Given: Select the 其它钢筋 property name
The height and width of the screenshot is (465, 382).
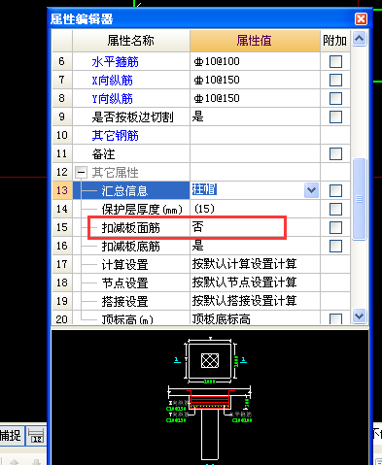Looking at the screenshot, I should 116,135.
